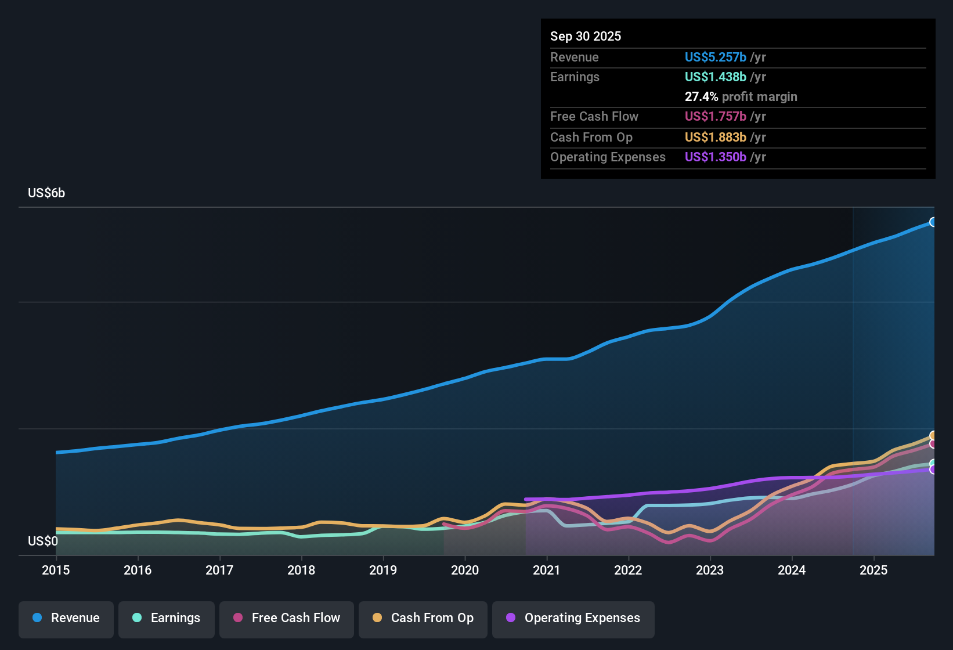Image resolution: width=953 pixels, height=650 pixels.
Task: Select the Revenue endpoint marker on the chart
Action: pyautogui.click(x=933, y=222)
